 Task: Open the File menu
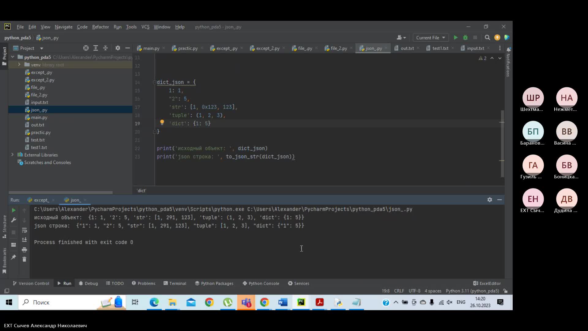click(20, 27)
